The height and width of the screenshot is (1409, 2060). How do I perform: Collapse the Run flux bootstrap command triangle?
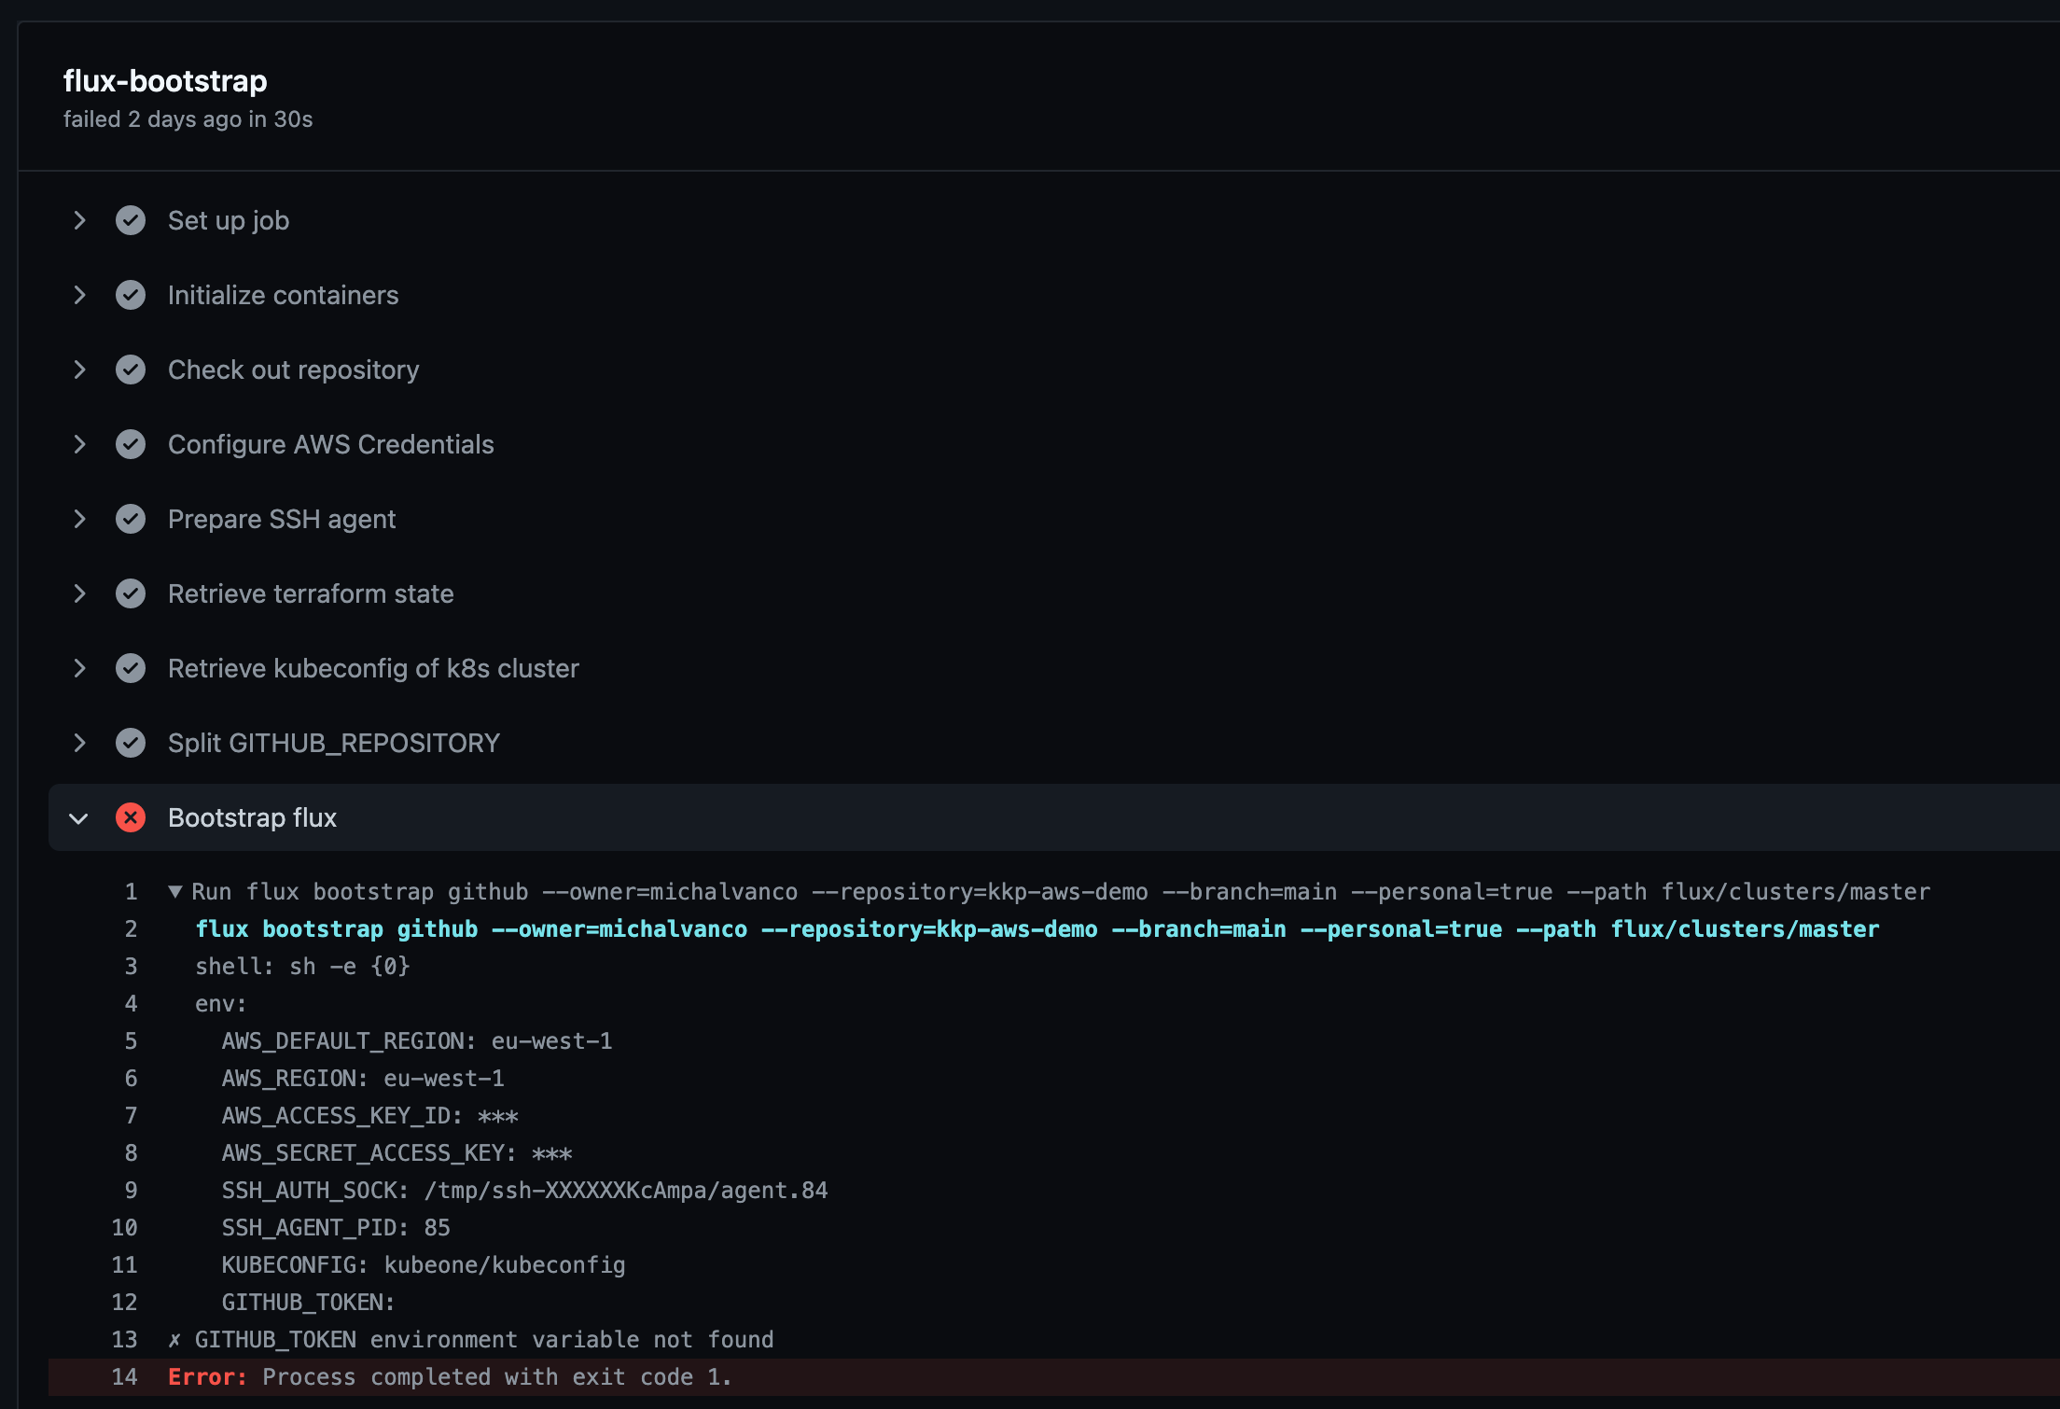coord(175,891)
